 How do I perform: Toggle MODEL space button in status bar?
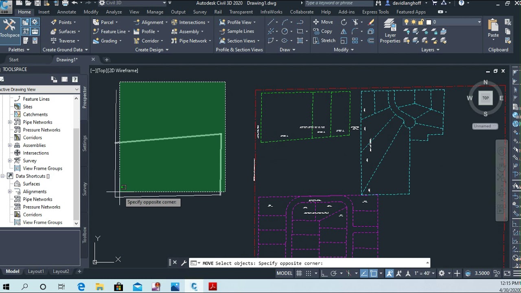pyautogui.click(x=285, y=273)
